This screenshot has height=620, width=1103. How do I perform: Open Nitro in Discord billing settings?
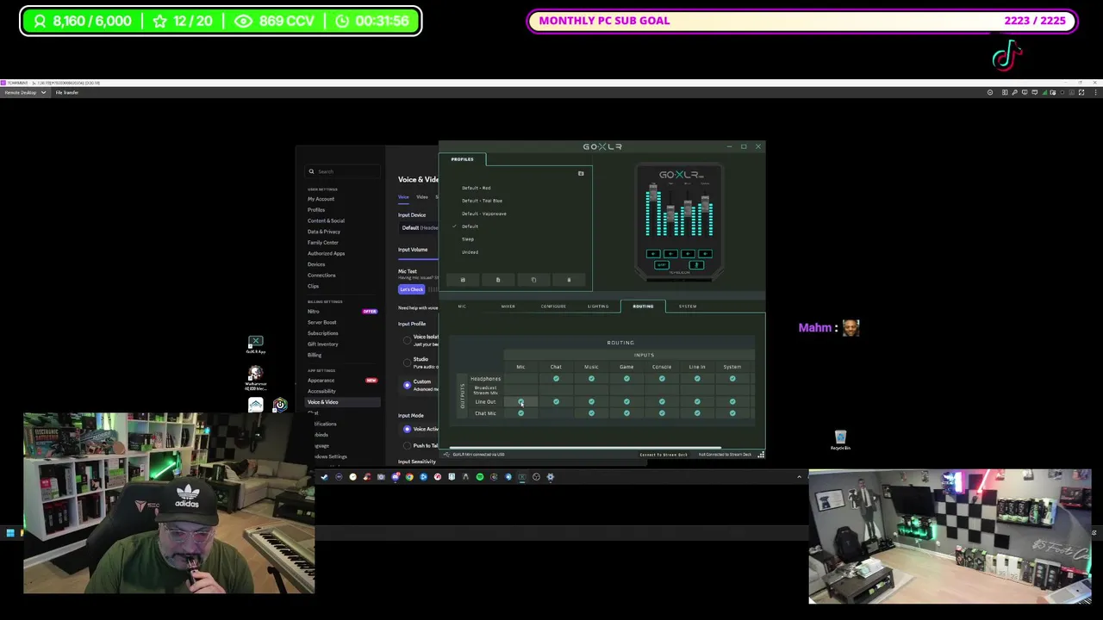tap(313, 312)
